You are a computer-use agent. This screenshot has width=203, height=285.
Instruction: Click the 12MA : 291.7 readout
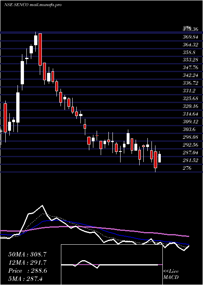tap(27, 263)
